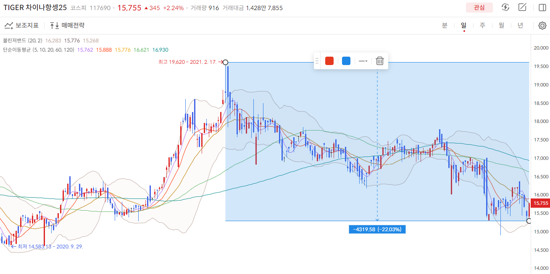Open the 보조지표 indicators menu
Viewport: 550px width, 274px height.
(x=21, y=26)
